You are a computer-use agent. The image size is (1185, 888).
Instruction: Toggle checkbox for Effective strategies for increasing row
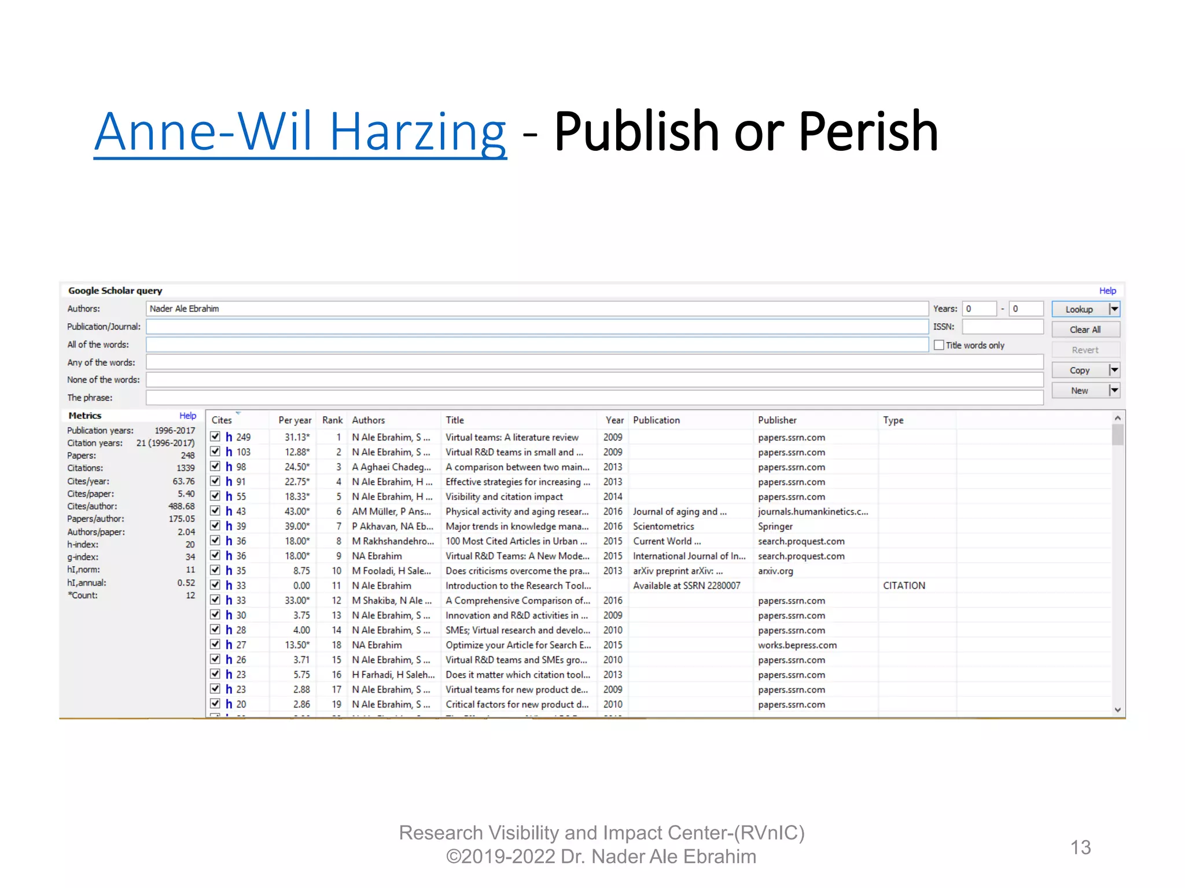pyautogui.click(x=215, y=481)
